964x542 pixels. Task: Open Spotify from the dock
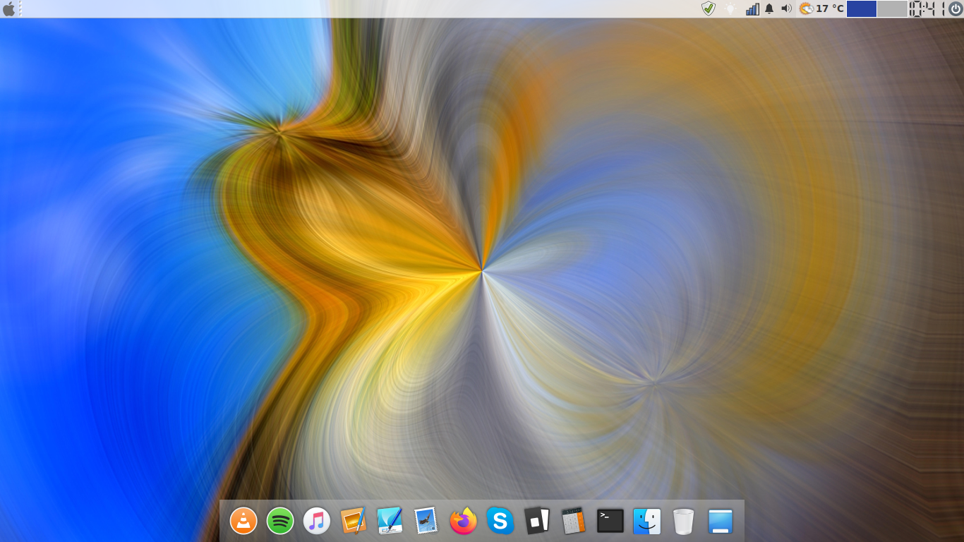[x=280, y=522]
